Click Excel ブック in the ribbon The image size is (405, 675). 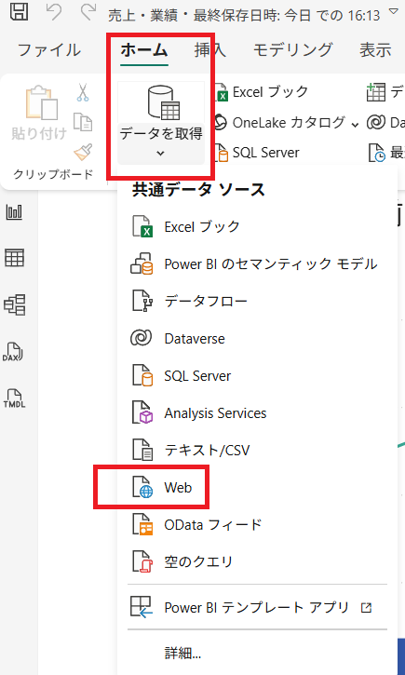(262, 91)
